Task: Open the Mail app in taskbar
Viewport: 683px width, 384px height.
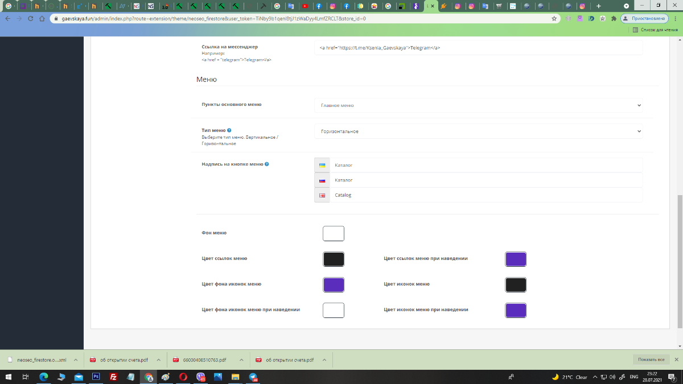Action: pyautogui.click(x=79, y=377)
